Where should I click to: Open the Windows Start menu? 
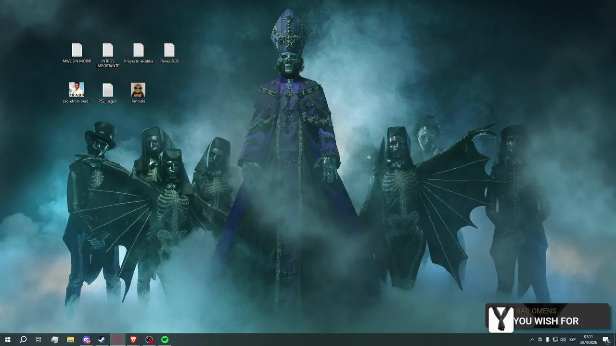click(8, 340)
